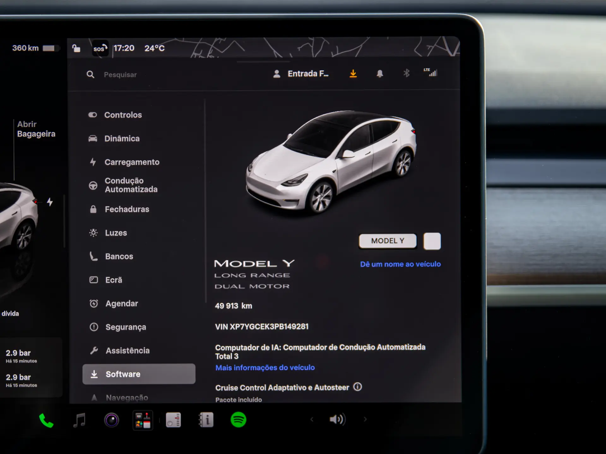Open the Dinâmica menu
This screenshot has width=606, height=454.
114,138
